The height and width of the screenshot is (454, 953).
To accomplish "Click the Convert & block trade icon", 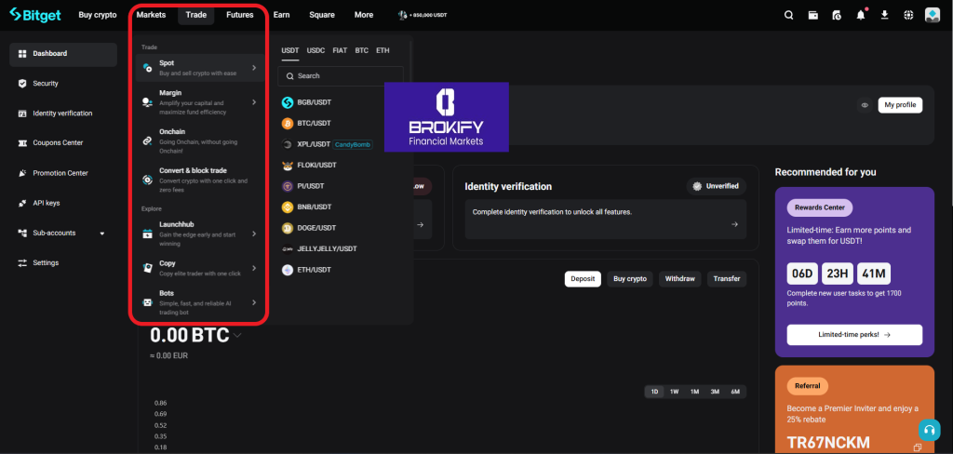I will [x=147, y=180].
